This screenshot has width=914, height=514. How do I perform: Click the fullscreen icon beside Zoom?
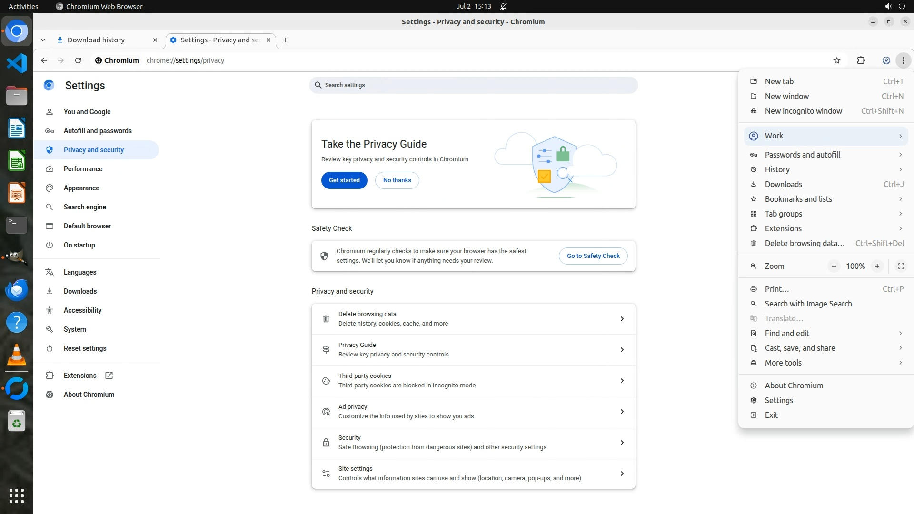click(x=901, y=266)
